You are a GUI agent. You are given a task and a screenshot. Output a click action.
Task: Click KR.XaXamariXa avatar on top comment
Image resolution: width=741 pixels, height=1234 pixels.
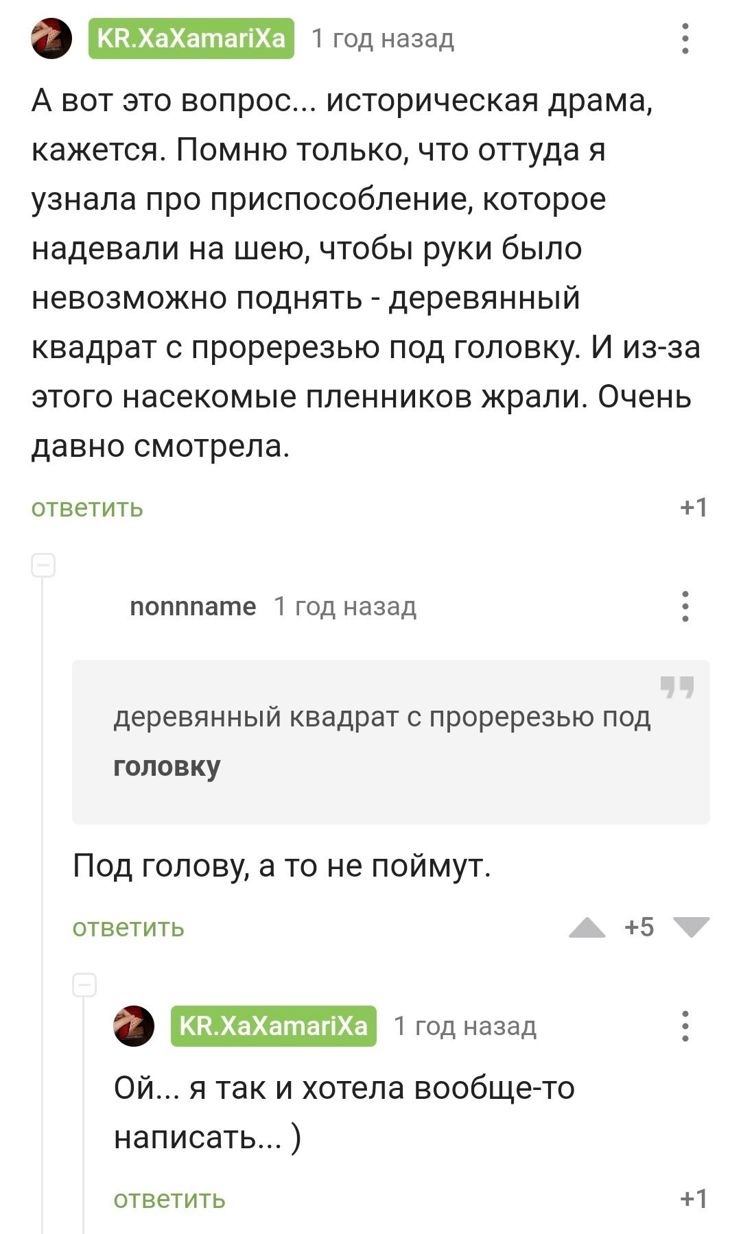click(51, 38)
